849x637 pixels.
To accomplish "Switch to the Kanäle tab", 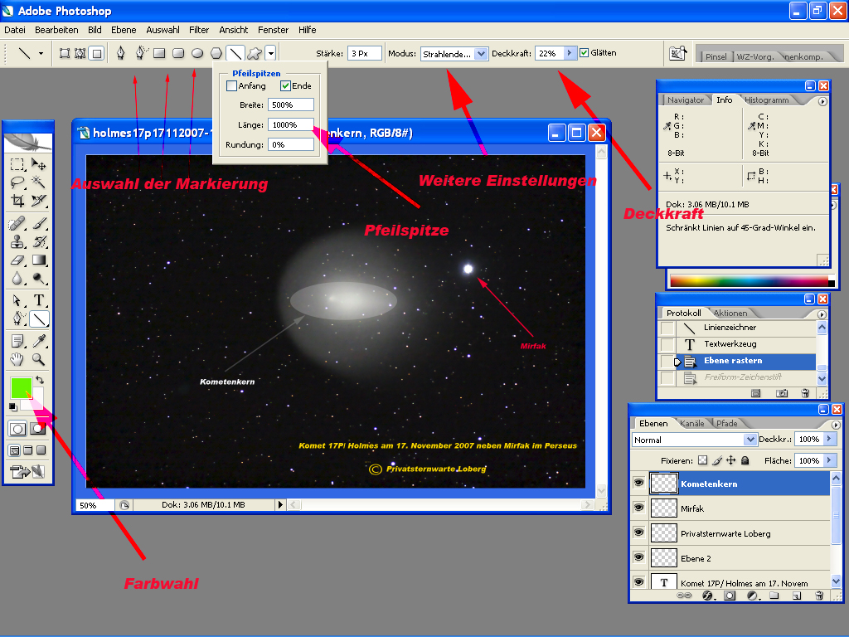I will [692, 423].
